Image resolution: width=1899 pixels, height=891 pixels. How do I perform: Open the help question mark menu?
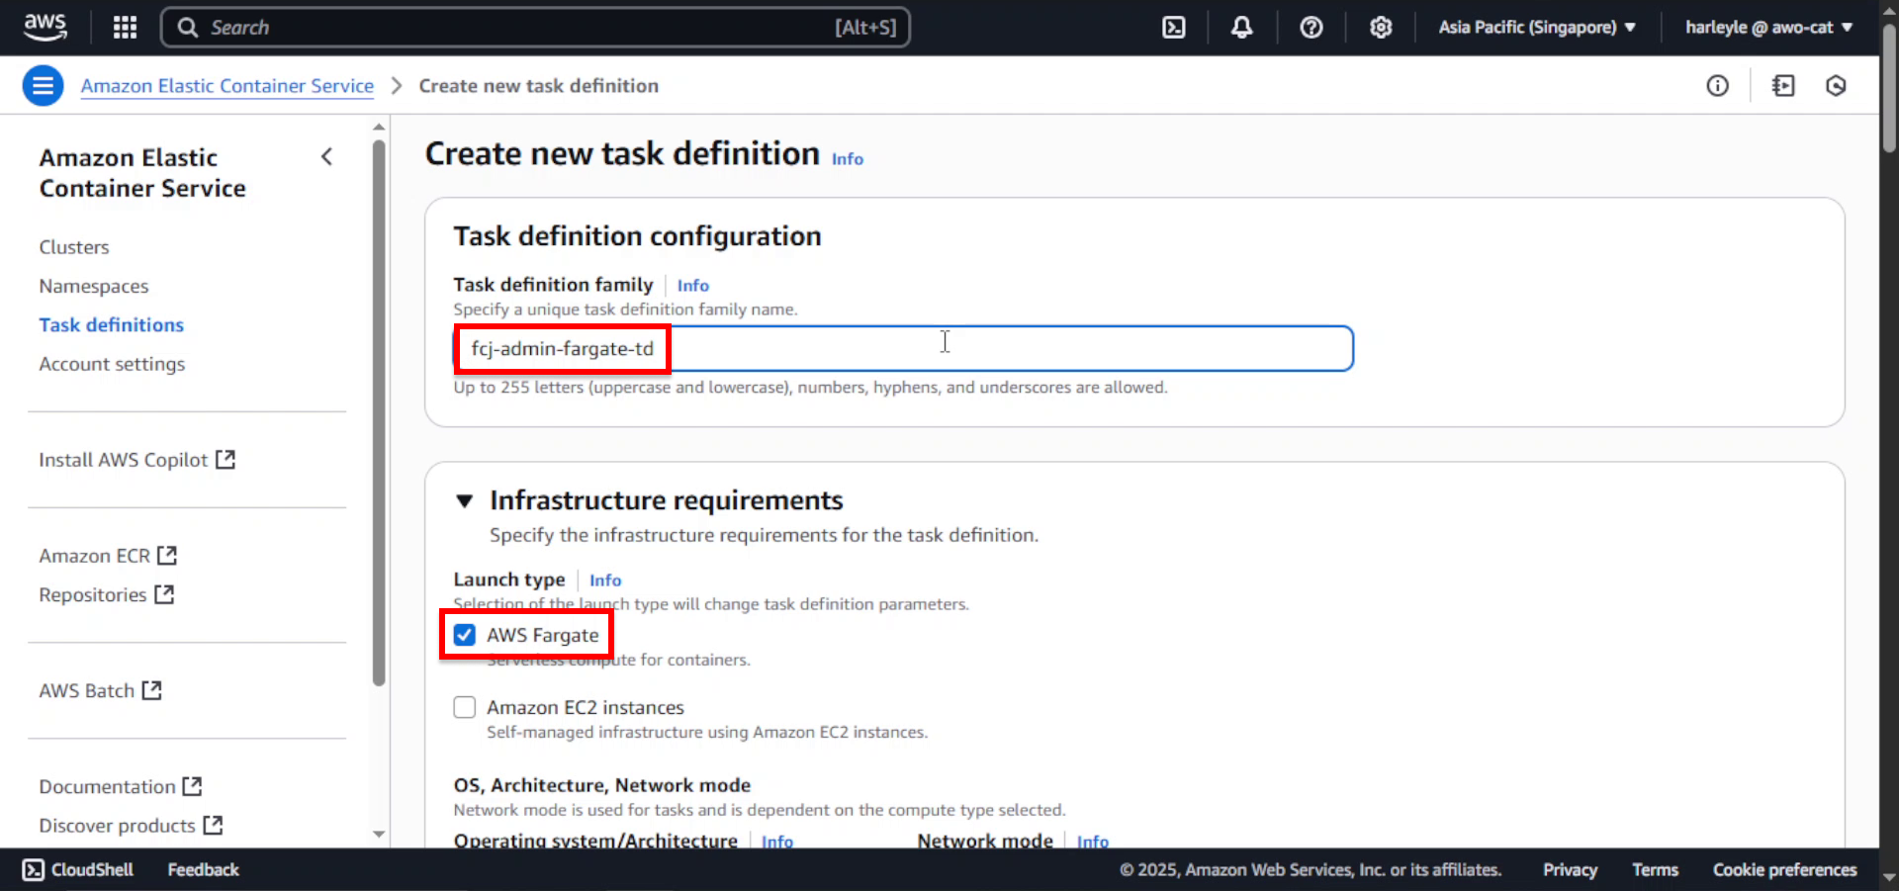click(1311, 27)
